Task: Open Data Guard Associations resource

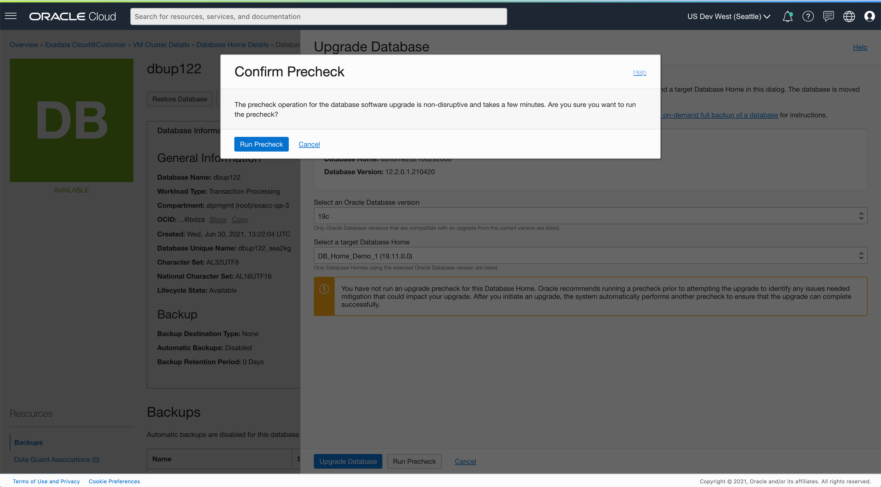Action: (x=57, y=460)
